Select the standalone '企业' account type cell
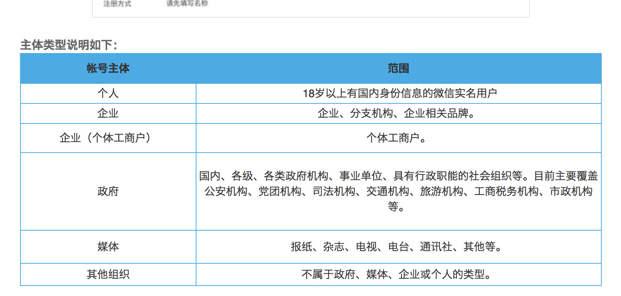 (108, 113)
